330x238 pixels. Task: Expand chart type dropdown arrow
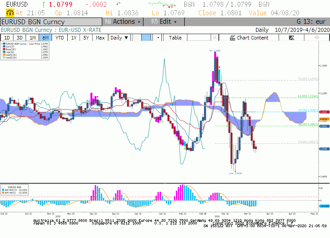[158, 38]
